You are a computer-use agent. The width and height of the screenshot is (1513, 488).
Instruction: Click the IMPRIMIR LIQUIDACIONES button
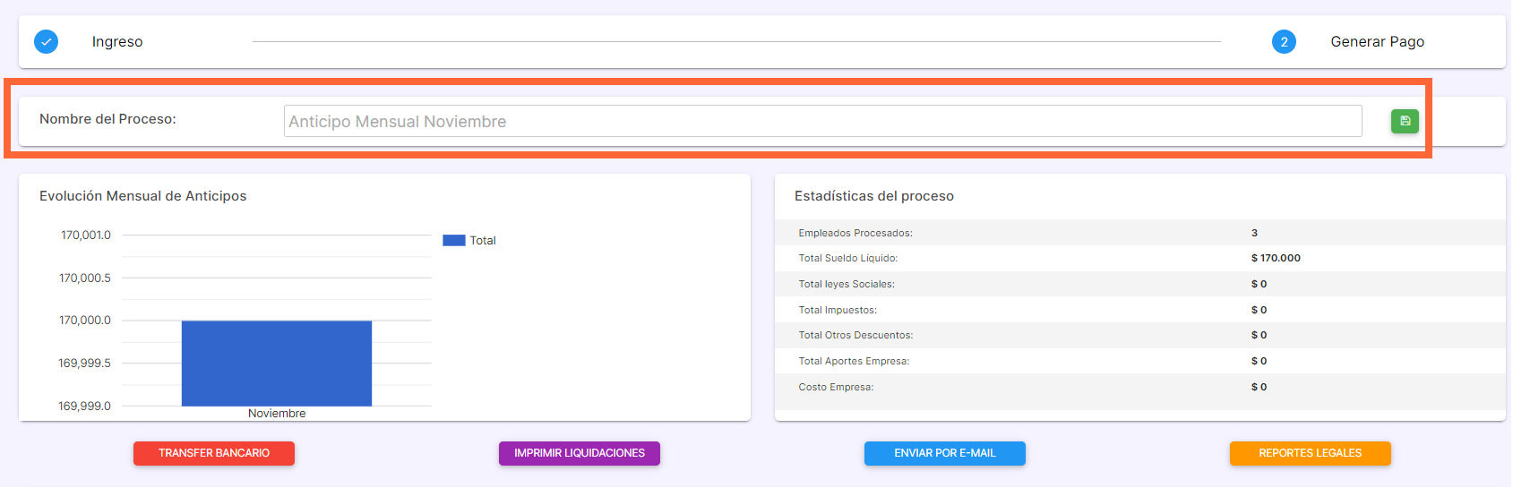point(580,453)
